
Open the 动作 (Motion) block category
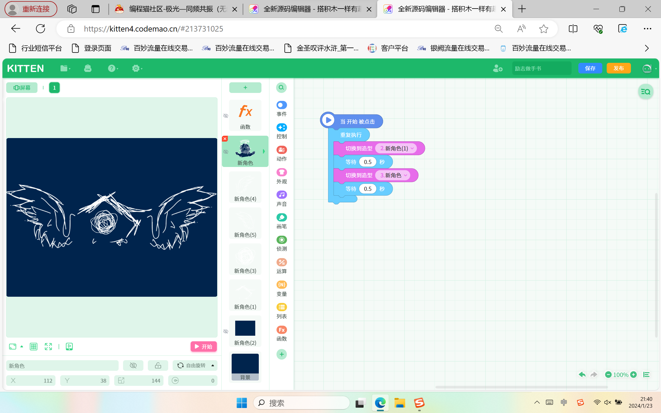[x=282, y=154]
